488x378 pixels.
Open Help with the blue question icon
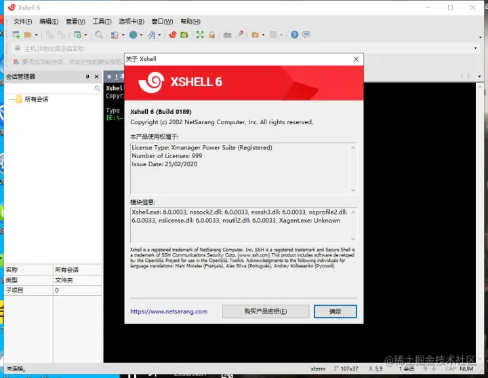click(x=294, y=35)
